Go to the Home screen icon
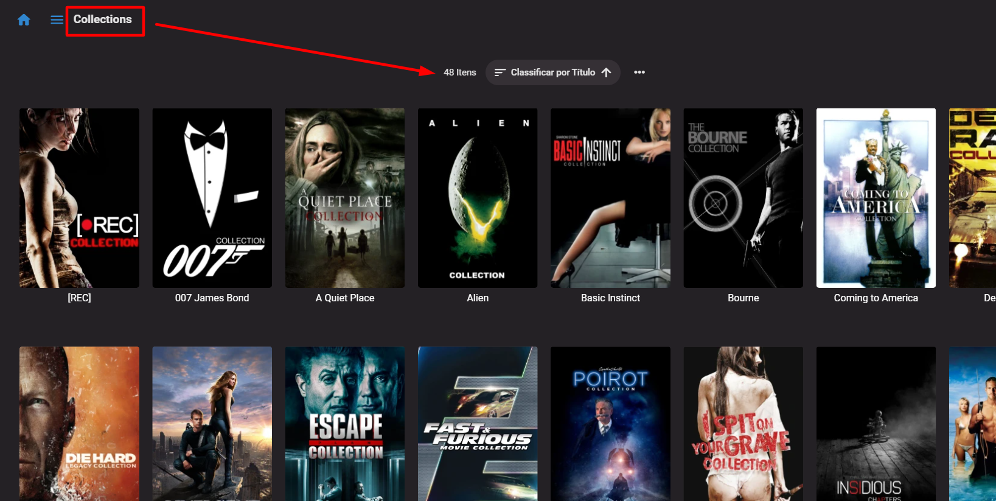The image size is (996, 501). click(x=24, y=20)
